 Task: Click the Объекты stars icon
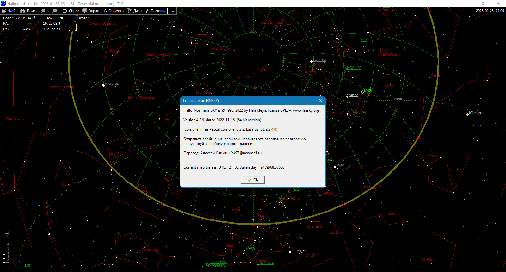[104, 11]
